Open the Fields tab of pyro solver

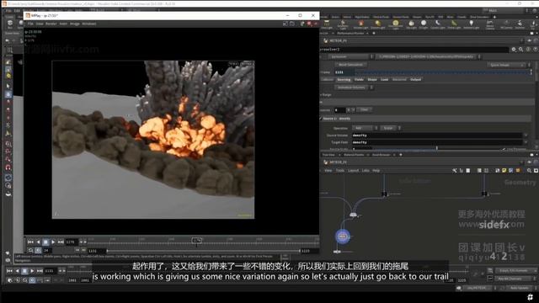[359, 79]
